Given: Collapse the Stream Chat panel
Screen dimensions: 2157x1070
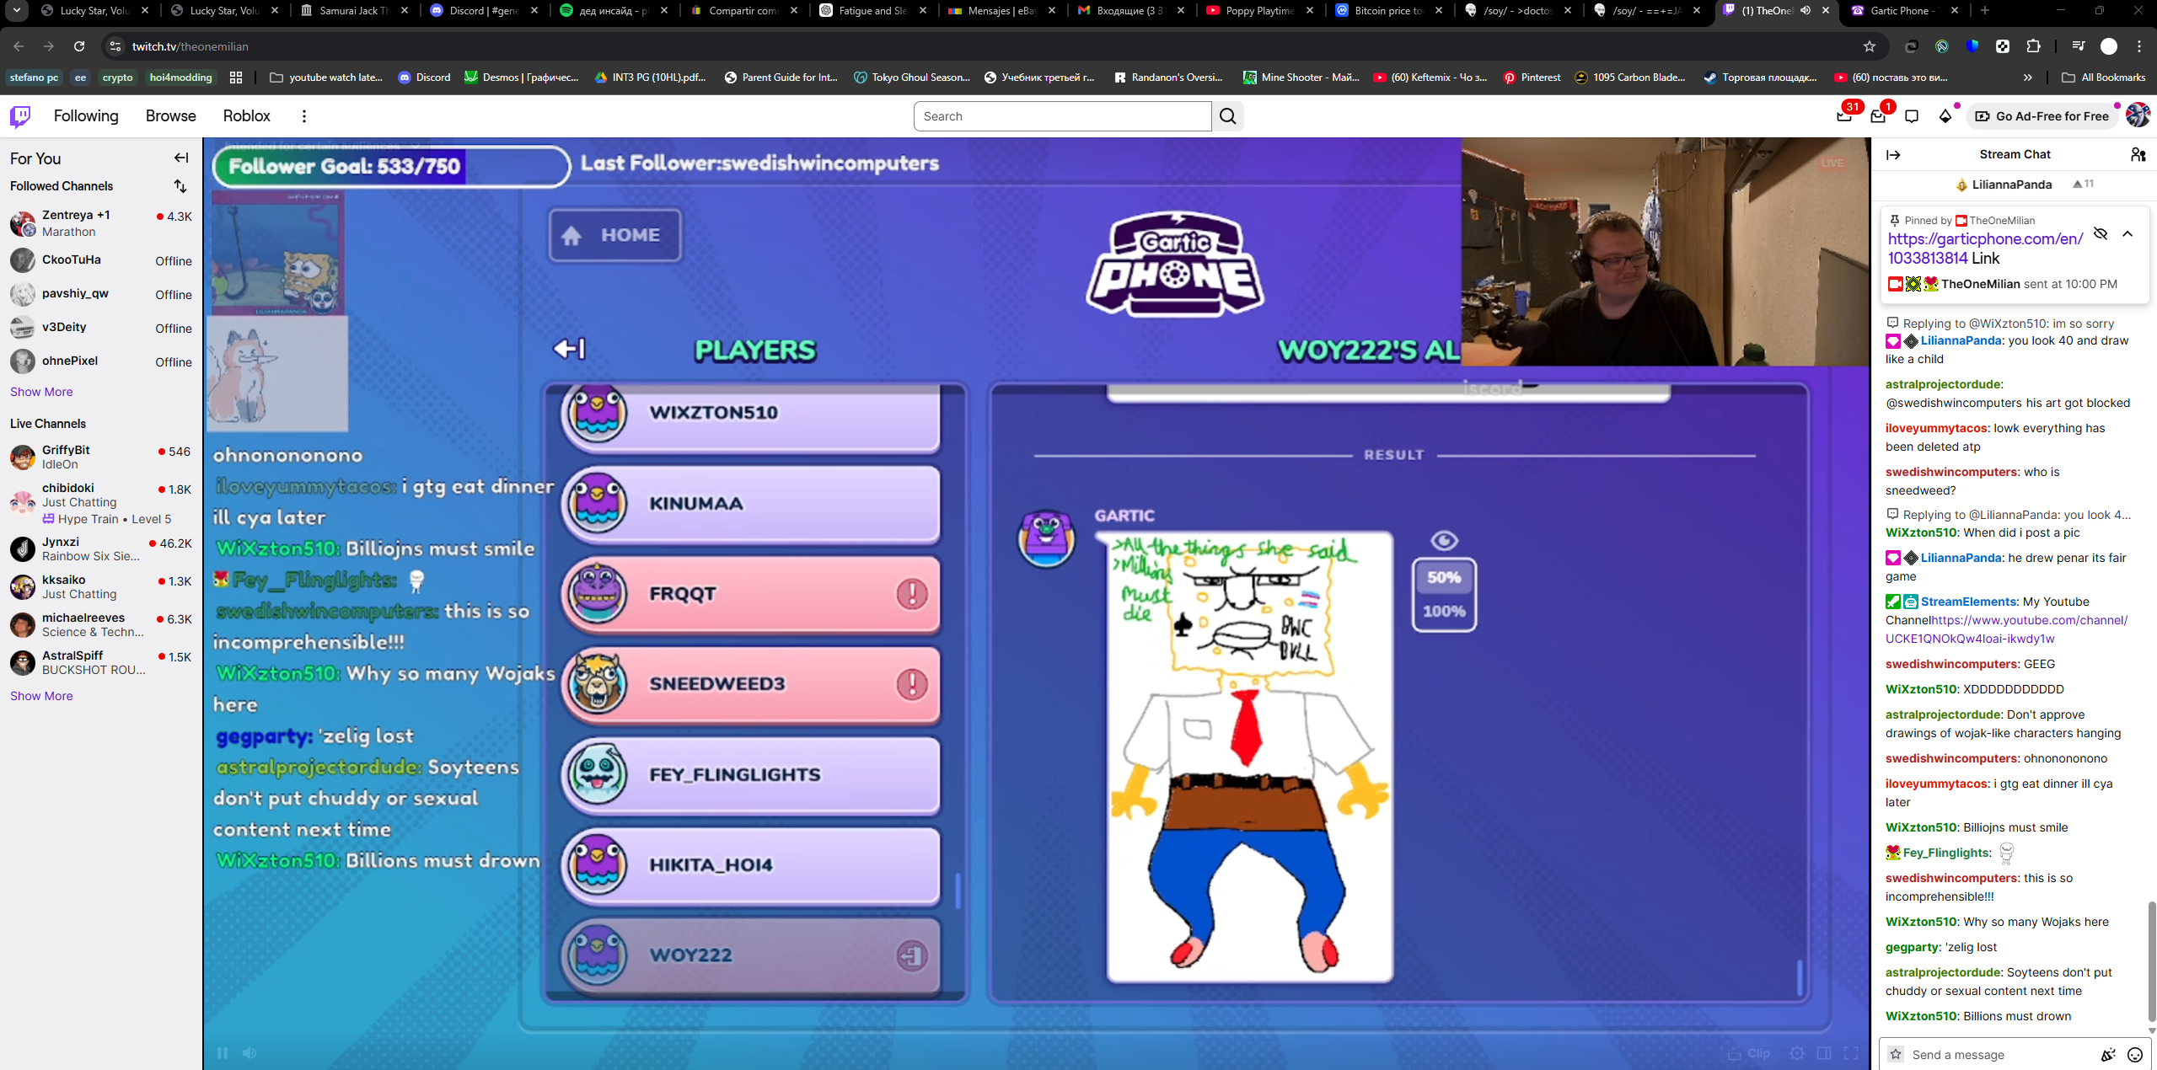Looking at the screenshot, I should (x=1893, y=155).
